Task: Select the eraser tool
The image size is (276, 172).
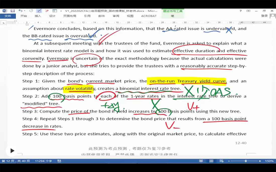Action: [x=47, y=11]
